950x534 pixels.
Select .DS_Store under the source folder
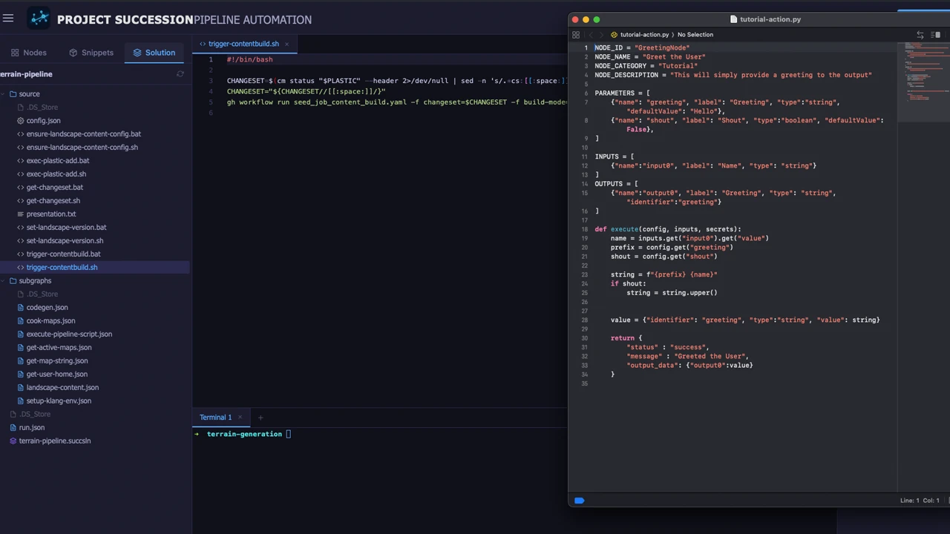point(42,108)
